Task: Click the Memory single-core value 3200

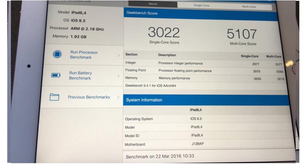Action: click(x=257, y=79)
